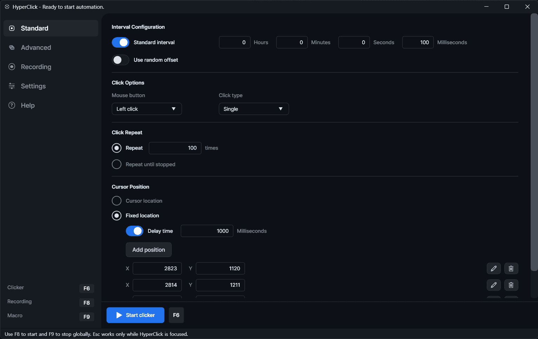Open the Mouse button dropdown

click(147, 109)
